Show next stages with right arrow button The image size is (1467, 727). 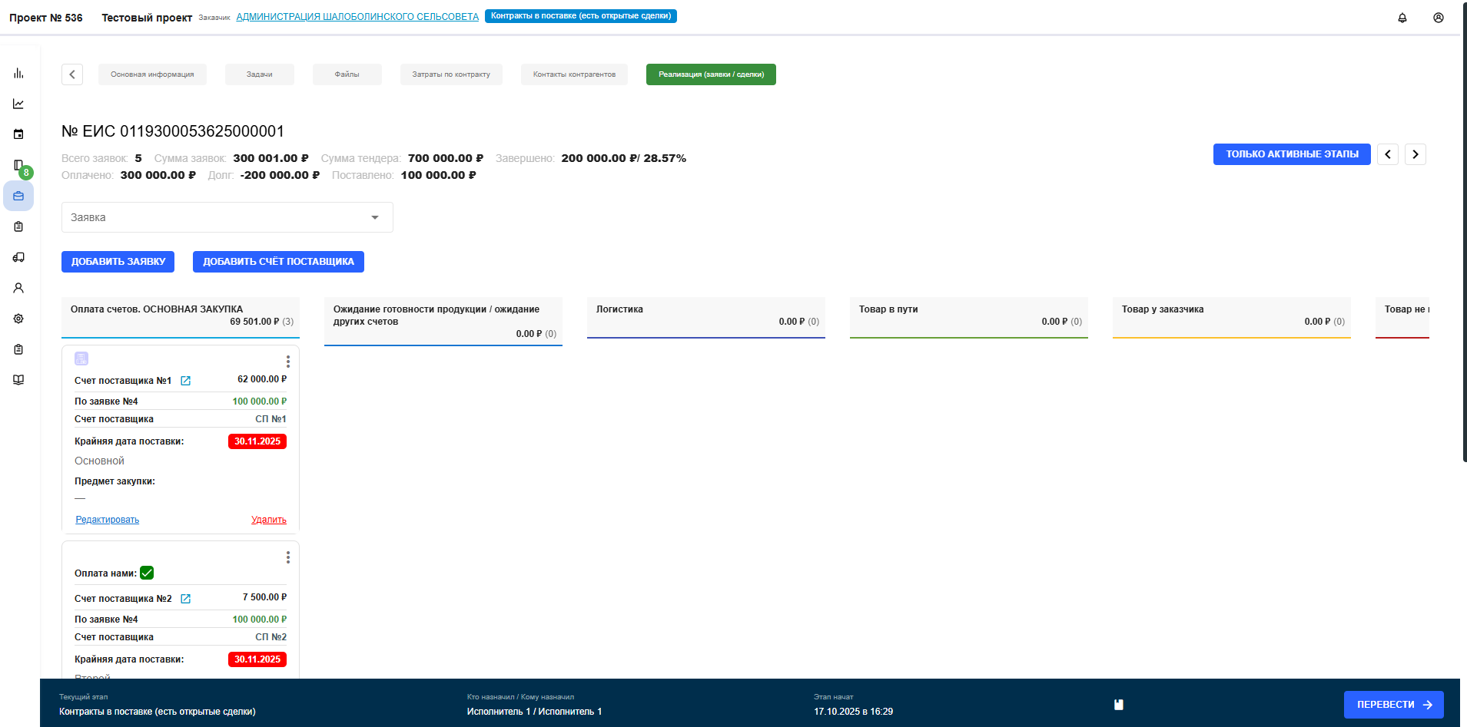tap(1416, 154)
